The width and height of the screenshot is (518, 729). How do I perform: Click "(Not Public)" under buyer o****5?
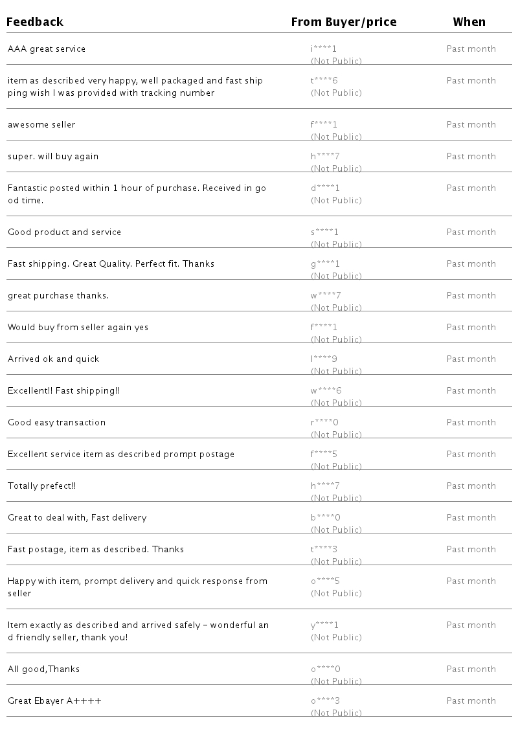[336, 594]
